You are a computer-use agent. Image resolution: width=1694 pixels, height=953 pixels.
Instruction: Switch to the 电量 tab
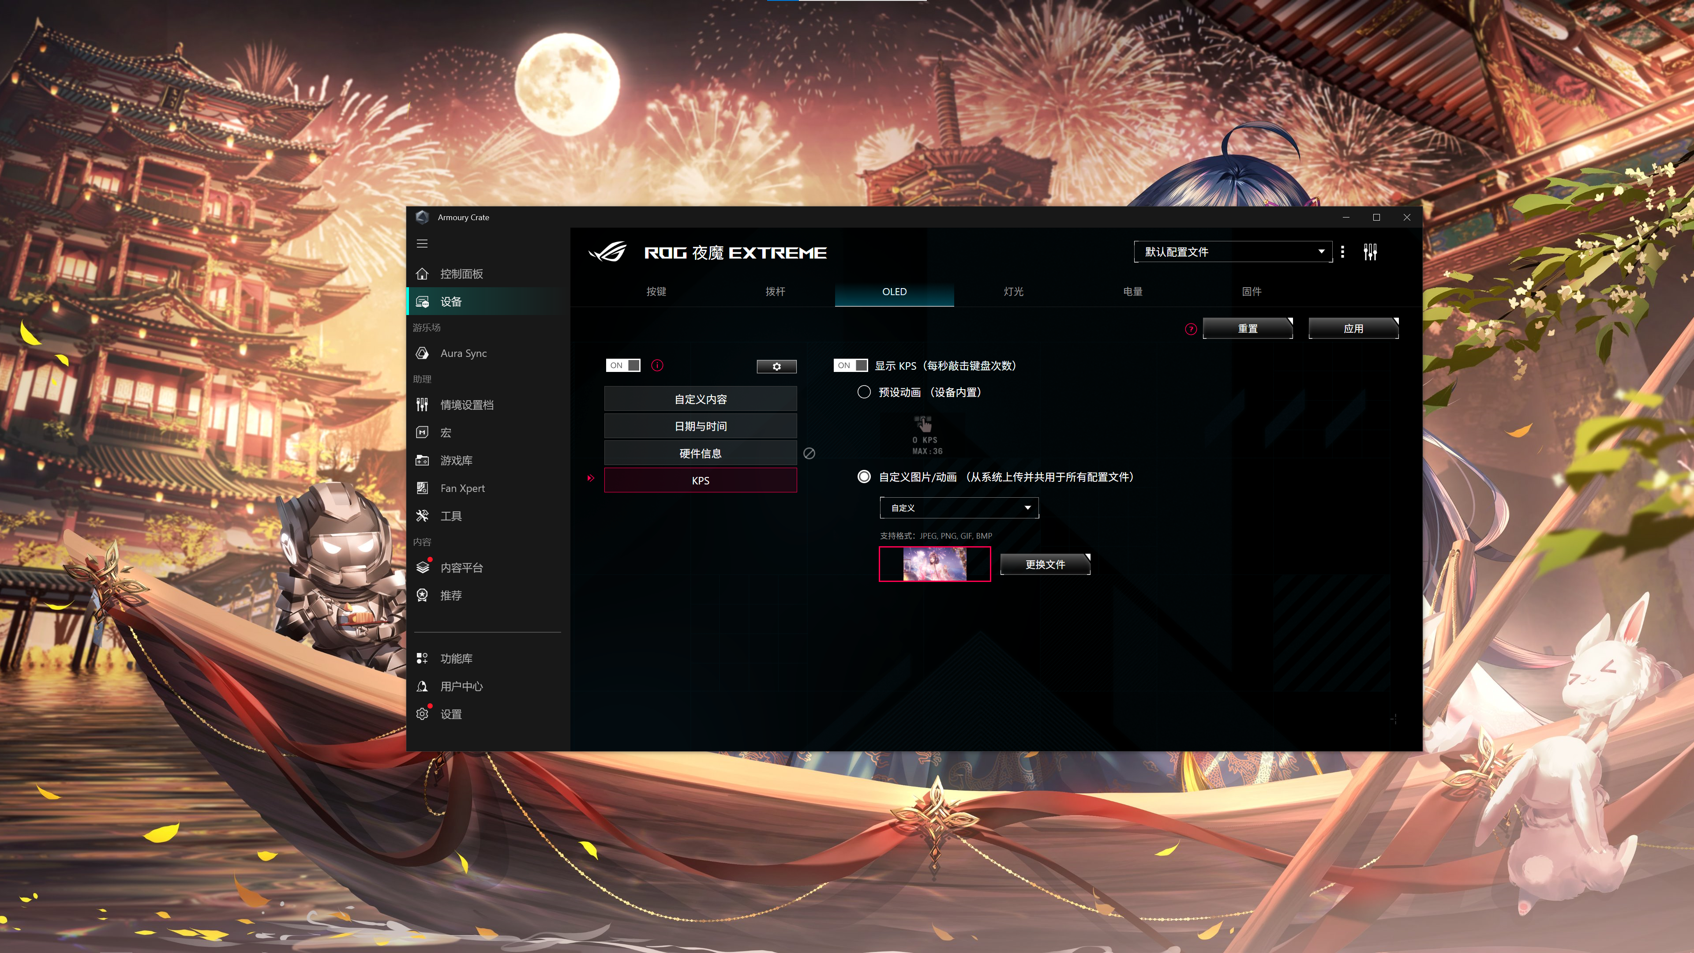click(1132, 291)
